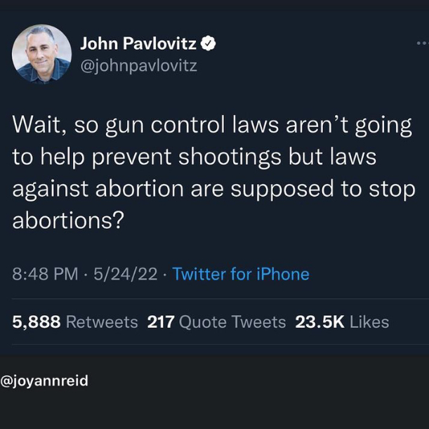Click the word "supposed" in the tweet
The width and height of the screenshot is (429, 429).
282,190
